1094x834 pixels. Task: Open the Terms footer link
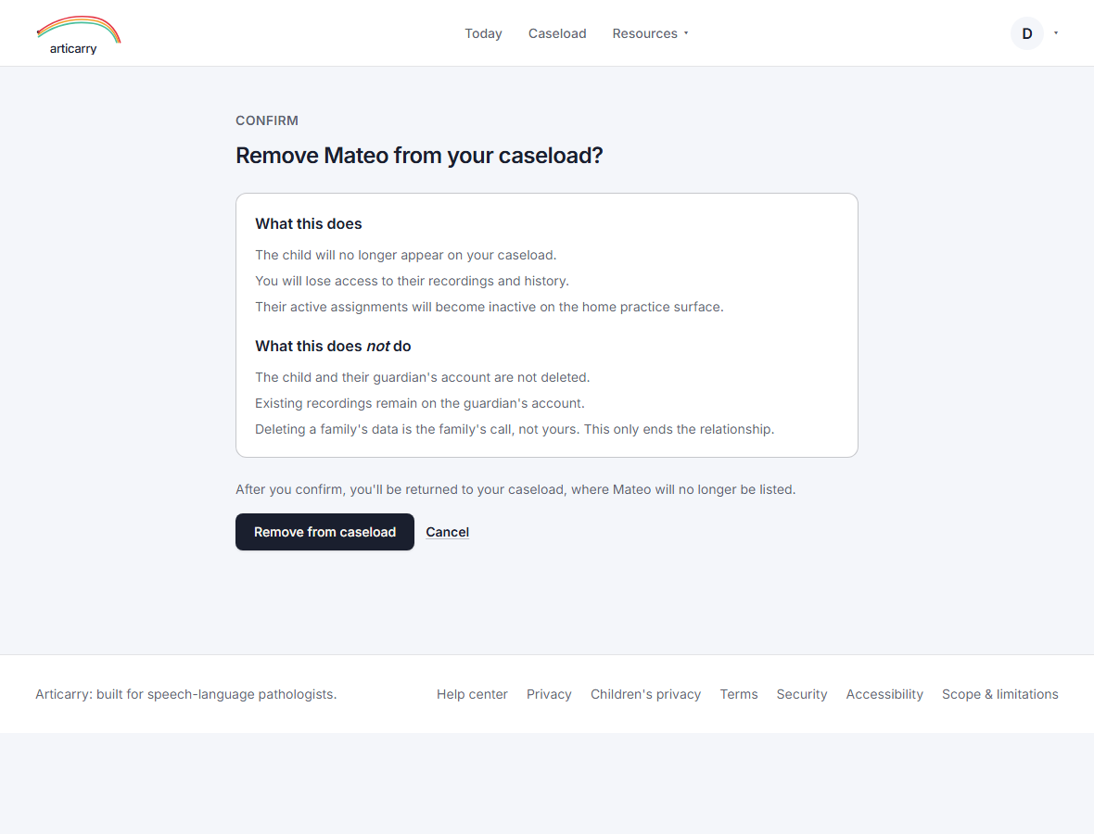[x=739, y=694]
